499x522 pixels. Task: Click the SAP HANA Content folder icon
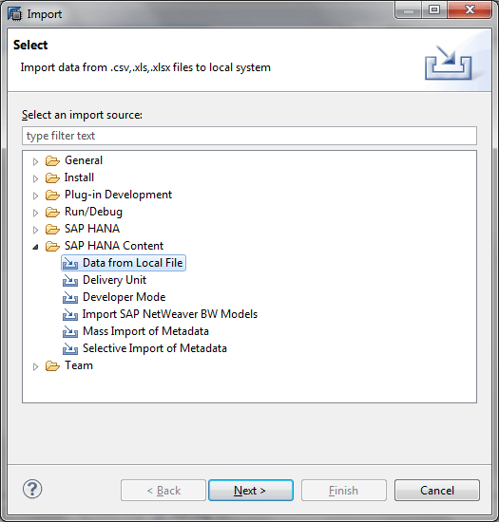(52, 246)
